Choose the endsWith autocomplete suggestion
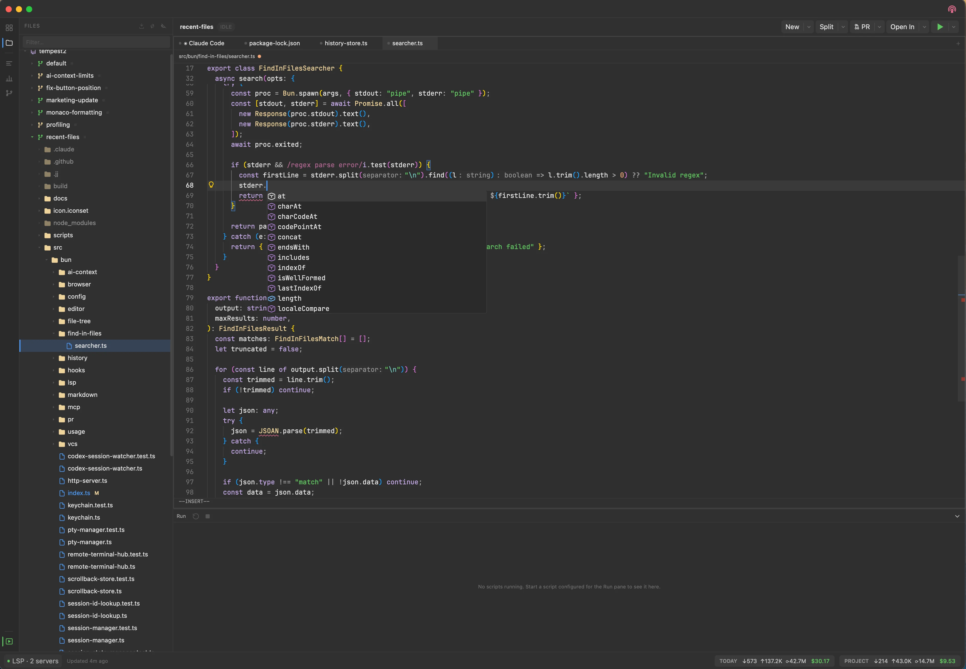This screenshot has height=669, width=966. click(376, 247)
